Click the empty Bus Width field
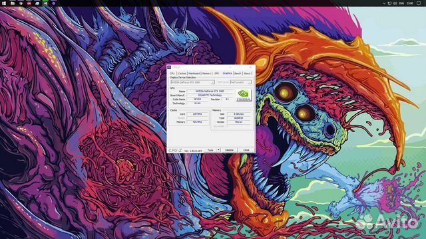The image size is (426, 239). (238, 126)
